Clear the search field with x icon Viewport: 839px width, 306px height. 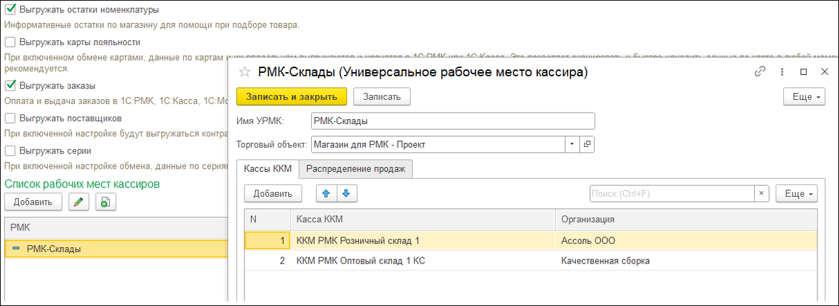coord(761,193)
